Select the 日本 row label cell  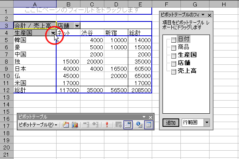point(35,69)
